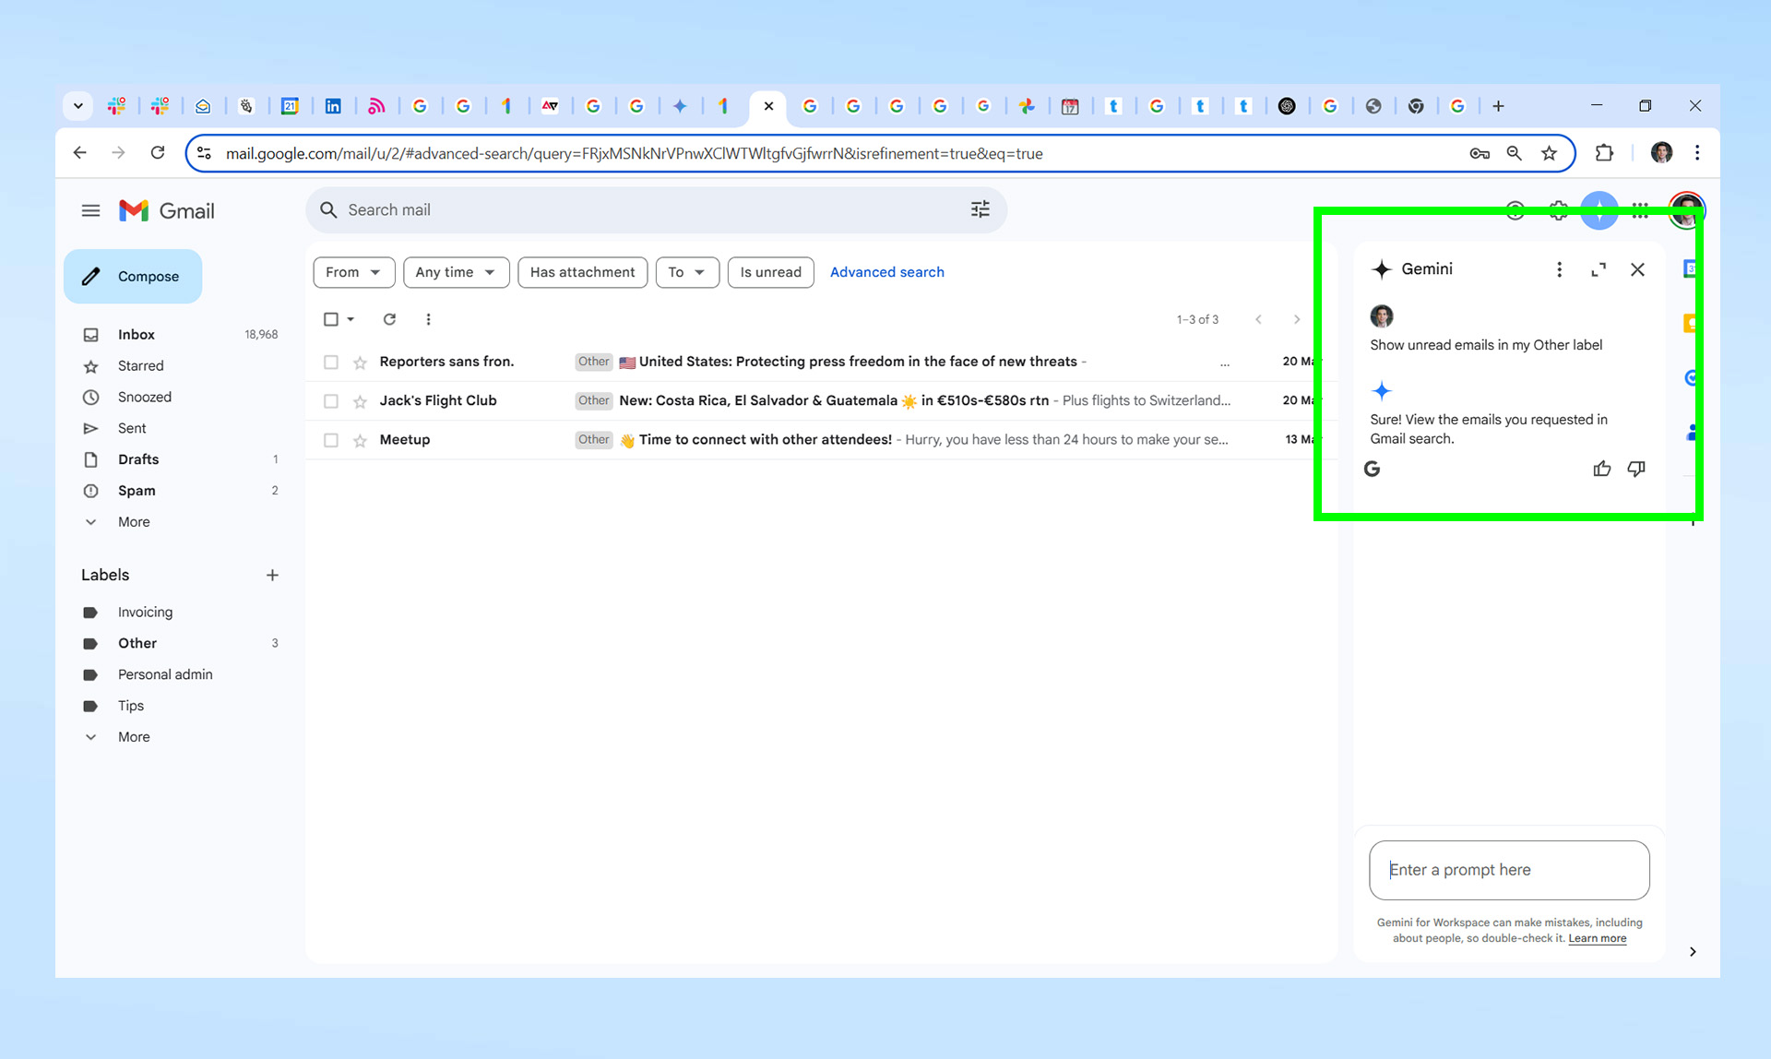Collapse side panel with bottom-right chevron
1771x1059 pixels.
pyautogui.click(x=1693, y=952)
